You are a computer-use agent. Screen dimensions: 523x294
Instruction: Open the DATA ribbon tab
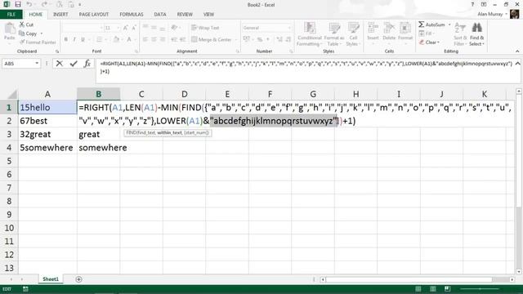pyautogui.click(x=160, y=15)
